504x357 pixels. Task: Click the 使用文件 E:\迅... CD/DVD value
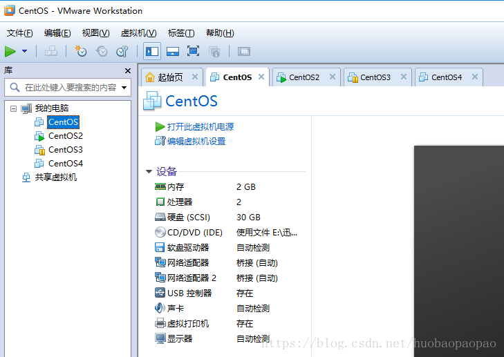[267, 233]
